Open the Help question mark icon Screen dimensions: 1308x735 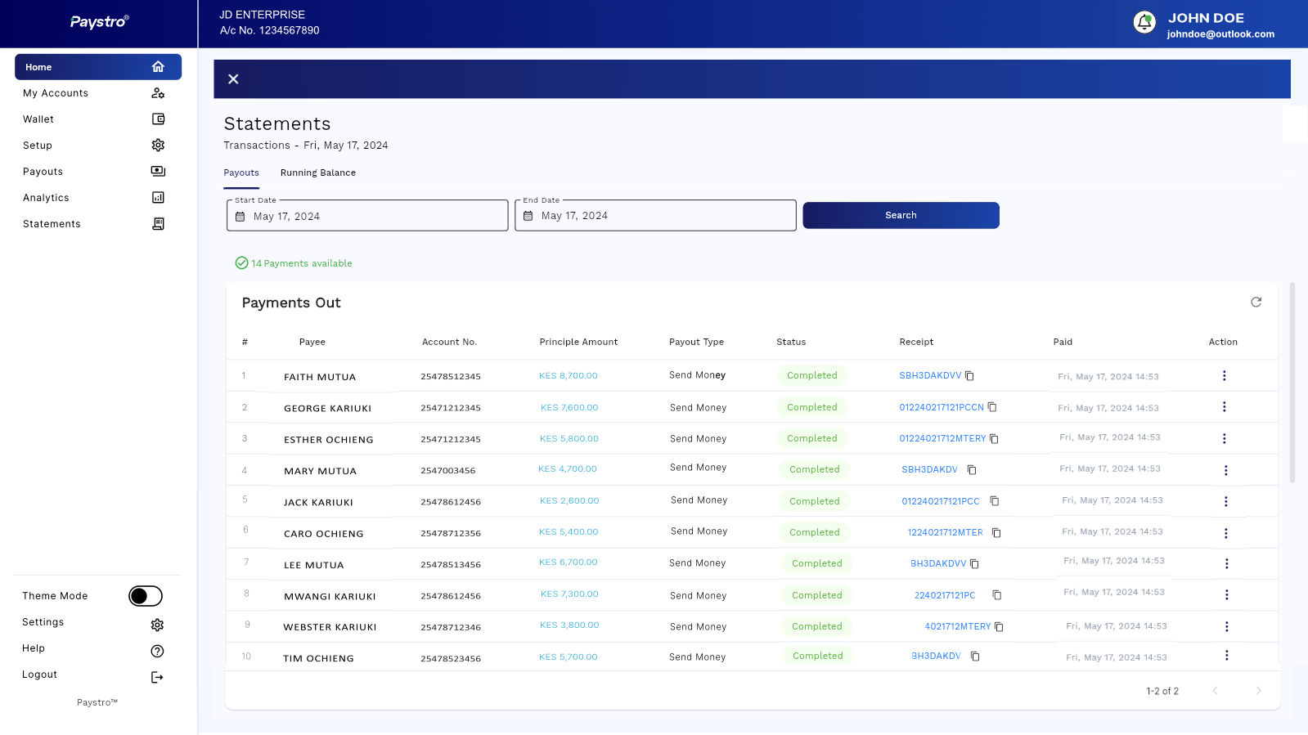tap(157, 651)
